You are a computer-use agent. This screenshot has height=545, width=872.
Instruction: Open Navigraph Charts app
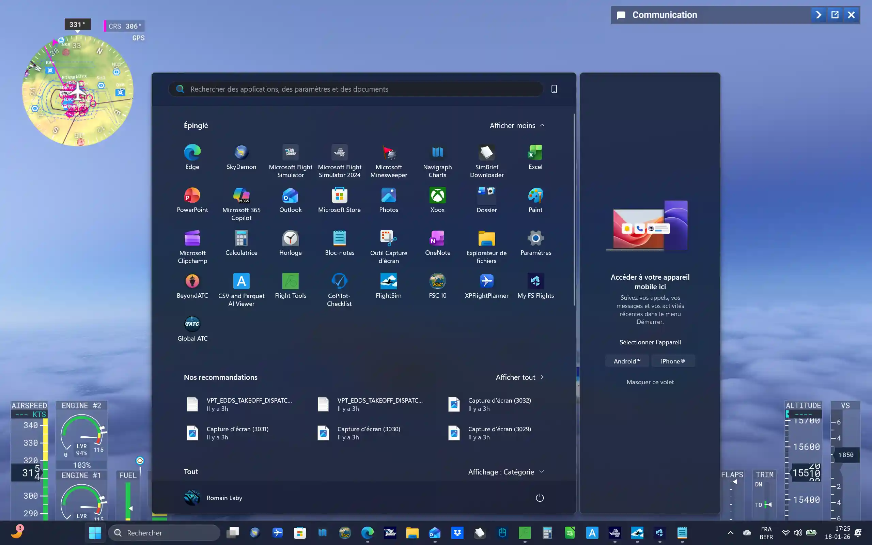(x=437, y=161)
